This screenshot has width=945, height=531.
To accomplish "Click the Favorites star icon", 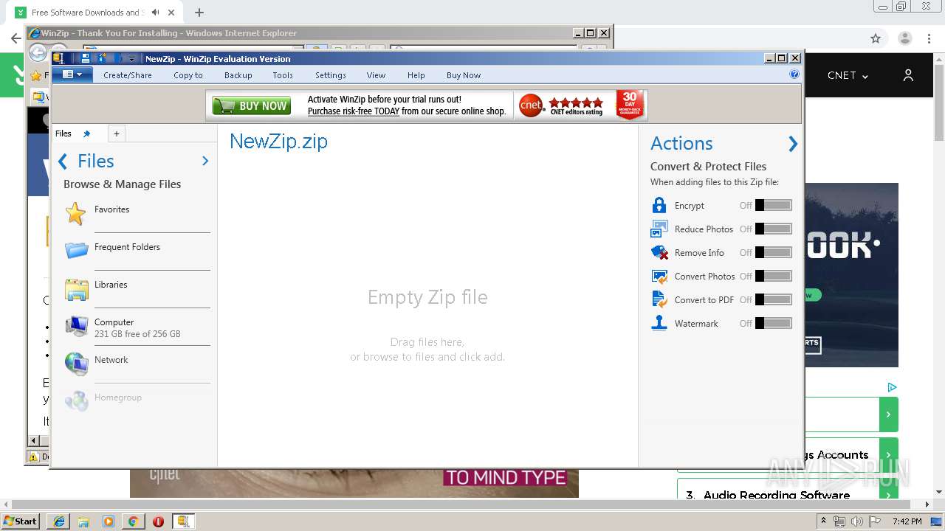I will click(76, 213).
